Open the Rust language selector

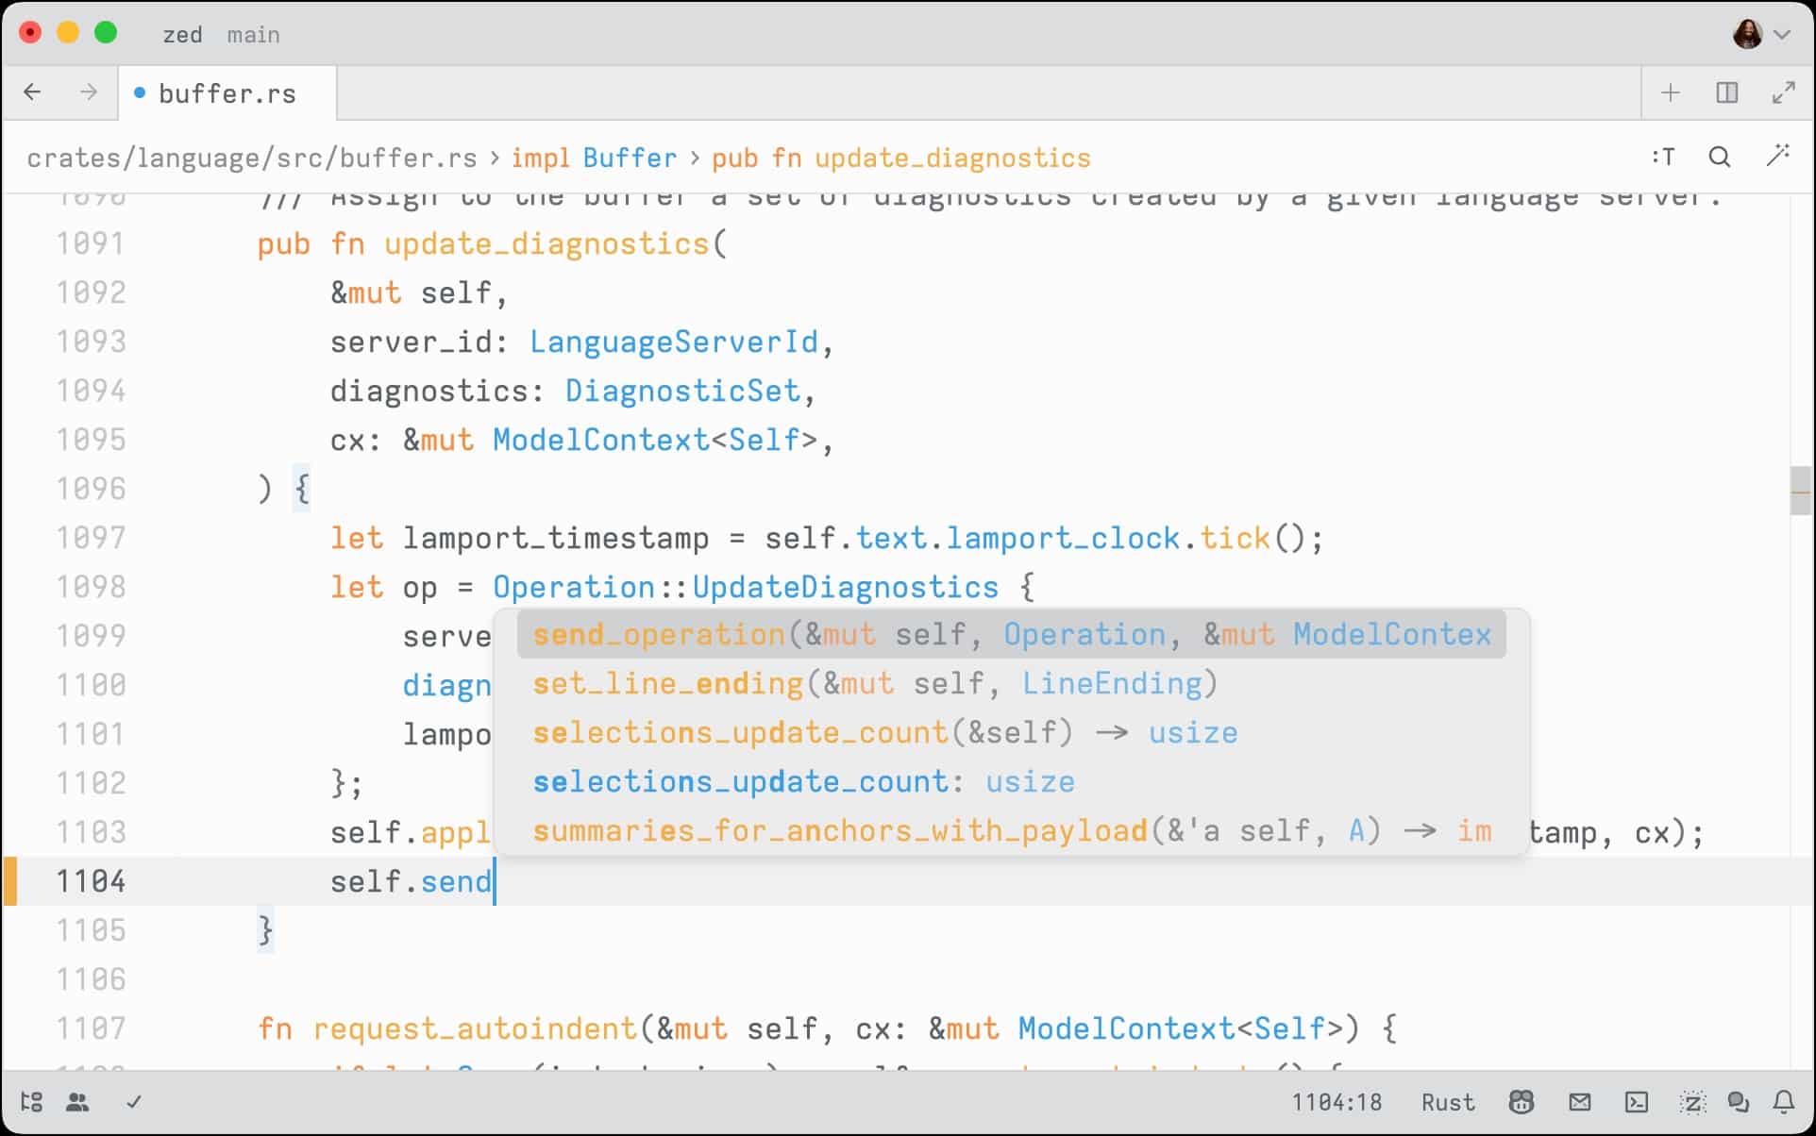tap(1449, 1102)
